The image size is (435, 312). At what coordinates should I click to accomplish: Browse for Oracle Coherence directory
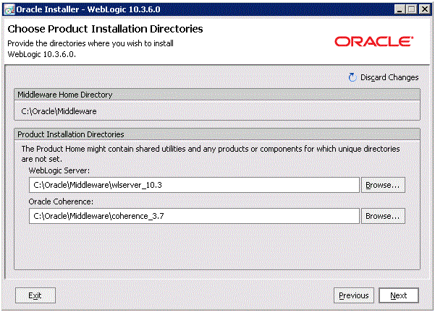[383, 216]
